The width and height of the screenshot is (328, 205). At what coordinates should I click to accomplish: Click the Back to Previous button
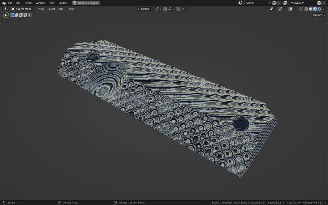(x=86, y=3)
